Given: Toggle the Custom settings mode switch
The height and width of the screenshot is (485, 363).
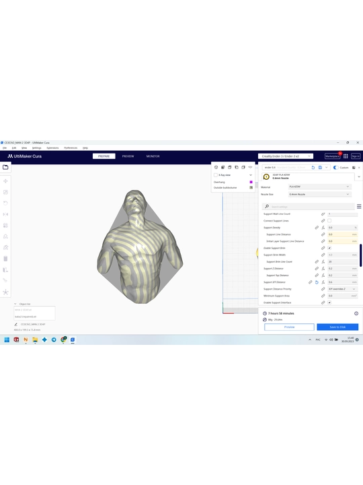Looking at the screenshot, I should 335,167.
